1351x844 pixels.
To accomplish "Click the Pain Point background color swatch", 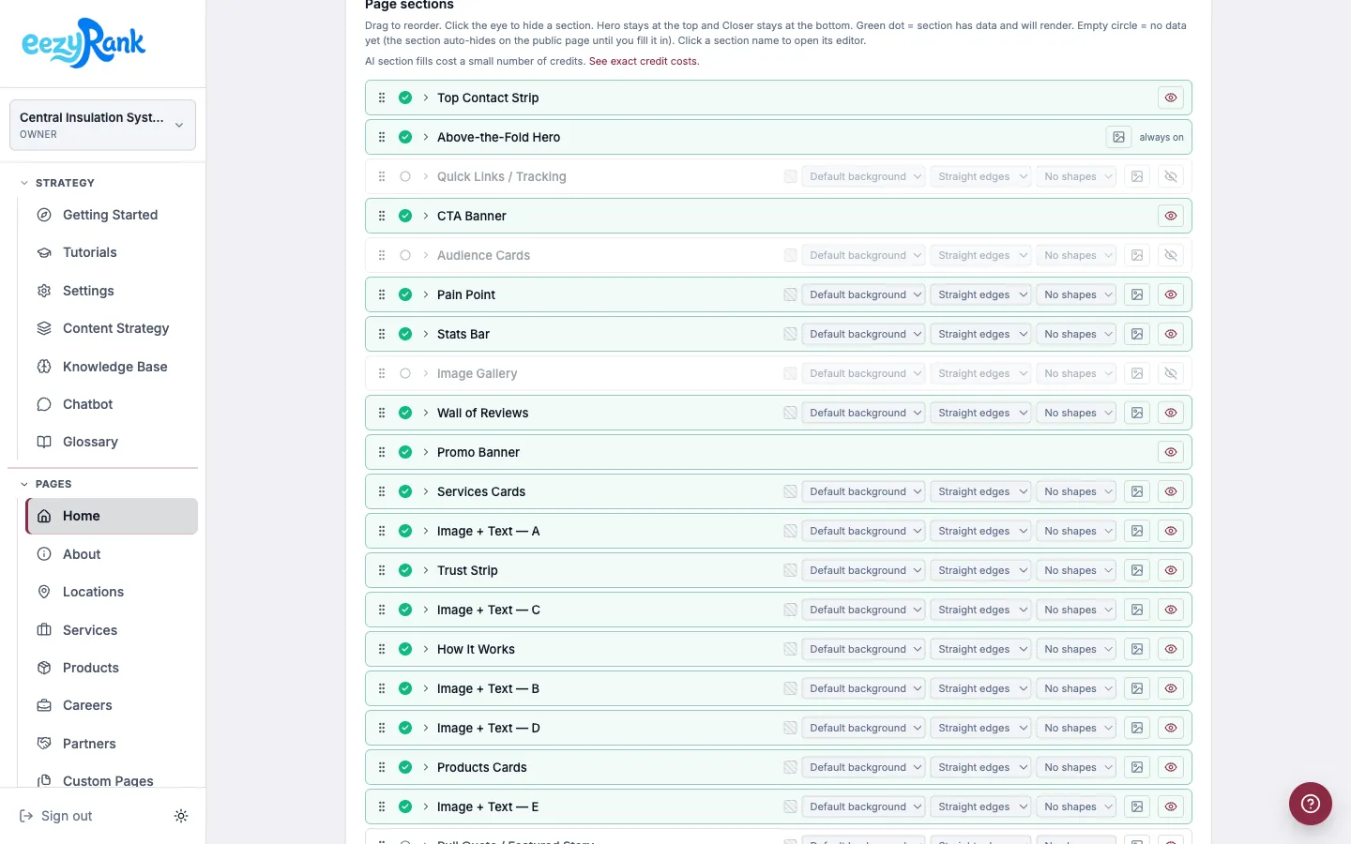I will tap(790, 294).
